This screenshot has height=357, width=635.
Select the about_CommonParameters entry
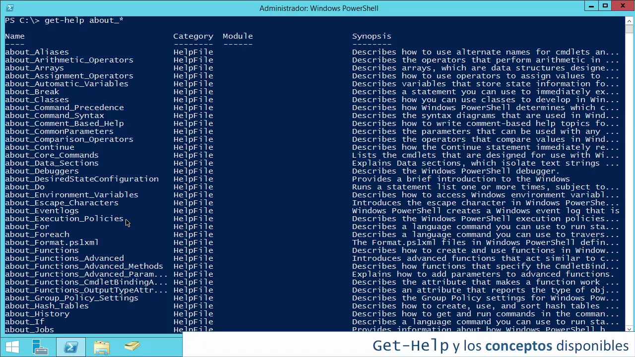[59, 131]
